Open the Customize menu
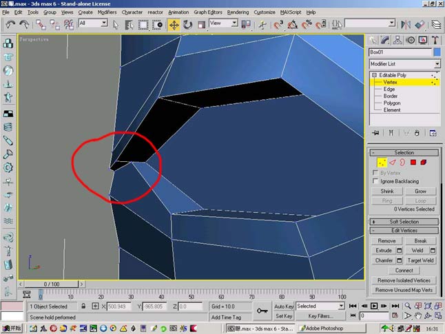The image size is (445, 334). [265, 12]
